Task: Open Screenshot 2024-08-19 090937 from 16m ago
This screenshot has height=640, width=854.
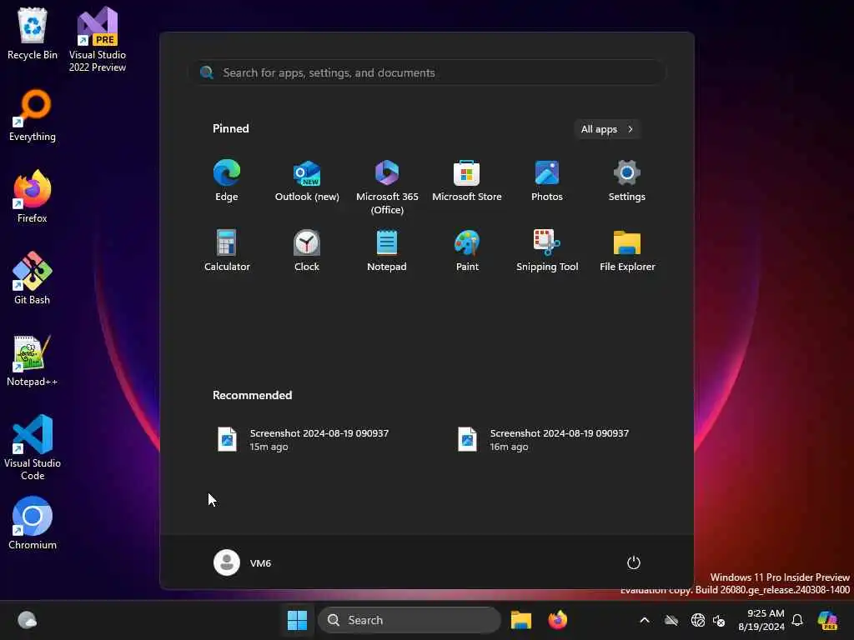Action: pos(543,439)
